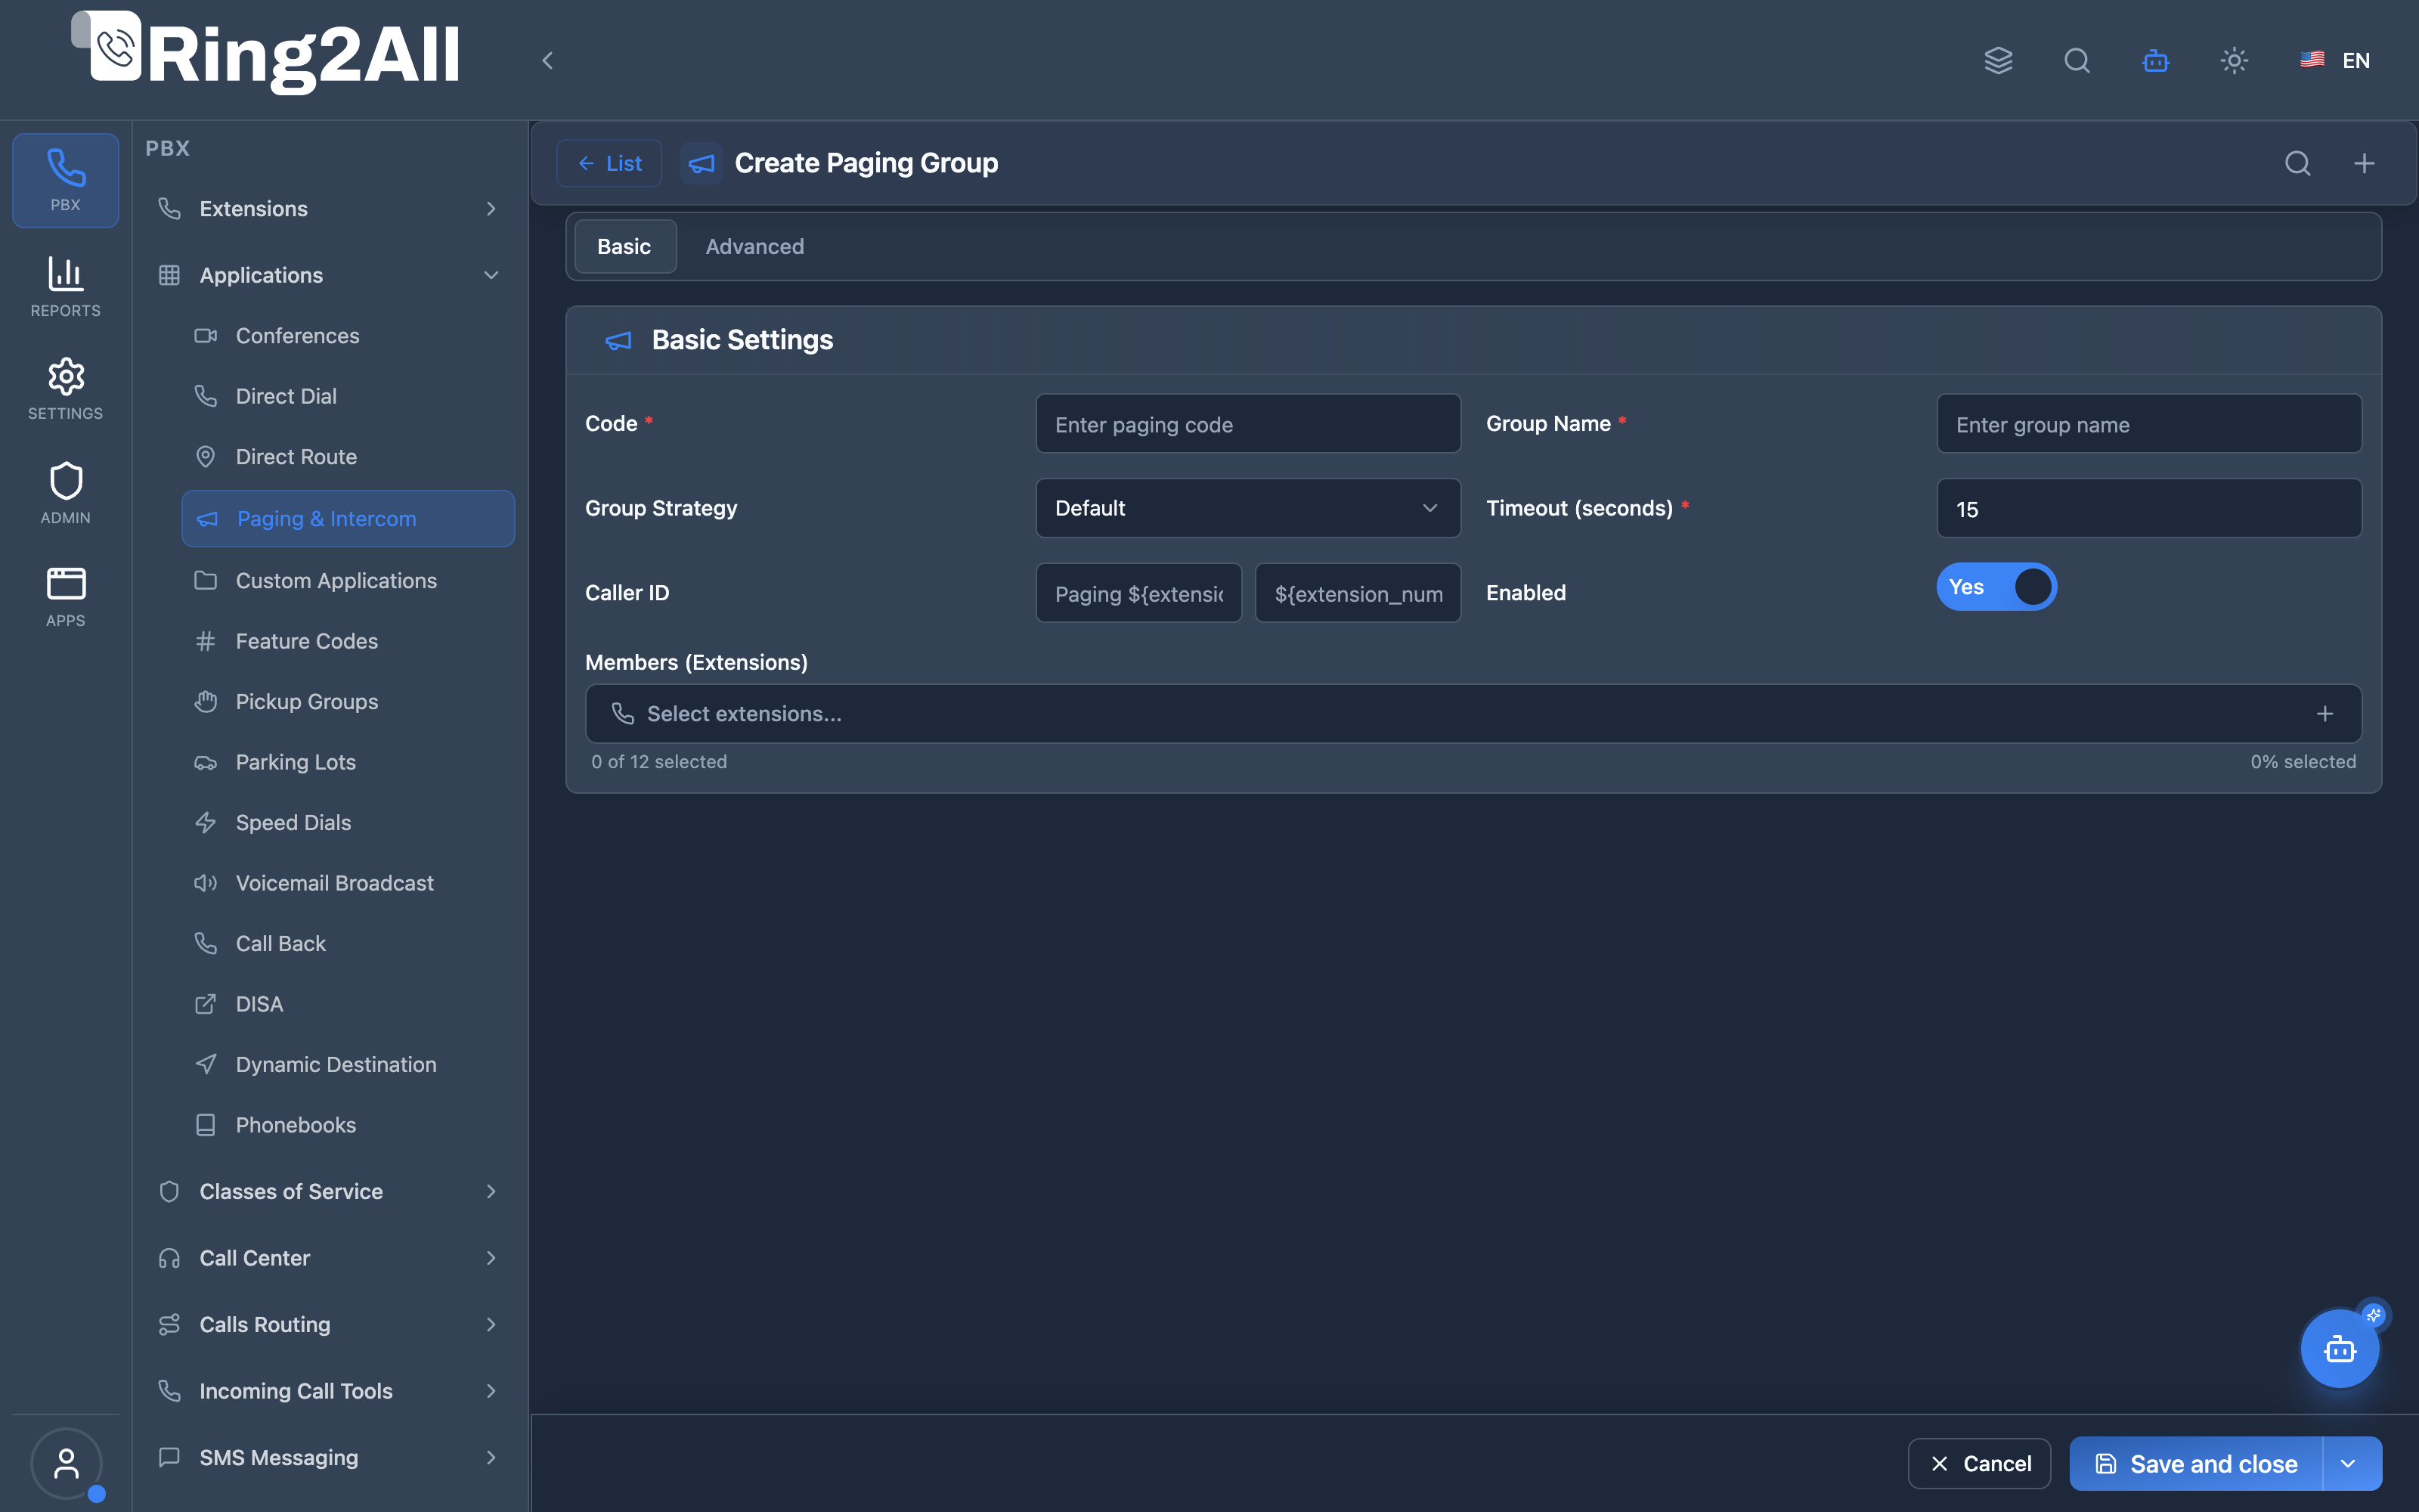Click the plus icon in Create Paging Group bar
This screenshot has height=1512, width=2419.
(2364, 163)
